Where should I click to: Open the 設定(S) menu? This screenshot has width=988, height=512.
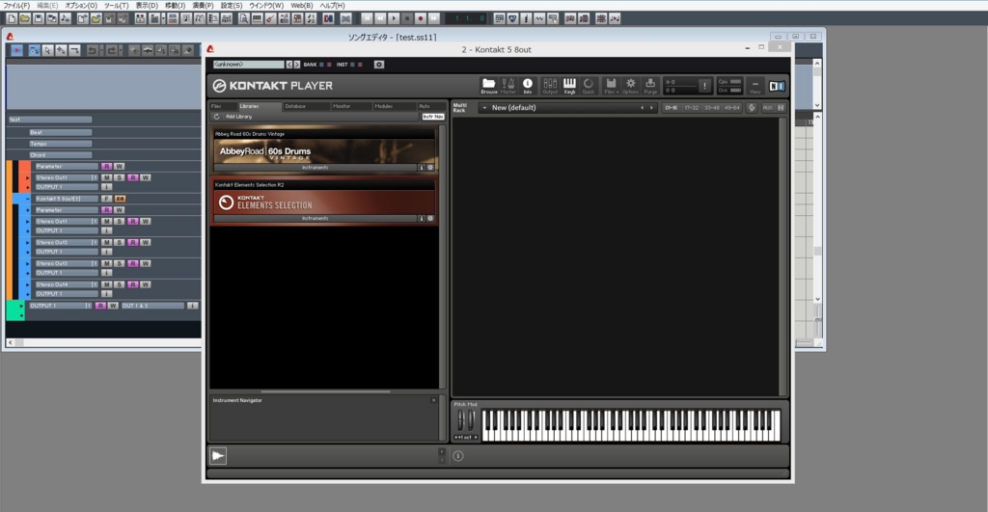point(232,5)
